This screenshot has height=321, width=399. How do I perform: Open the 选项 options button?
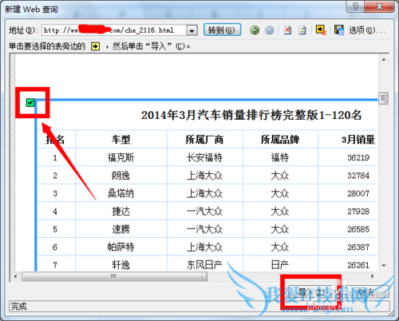tap(367, 30)
